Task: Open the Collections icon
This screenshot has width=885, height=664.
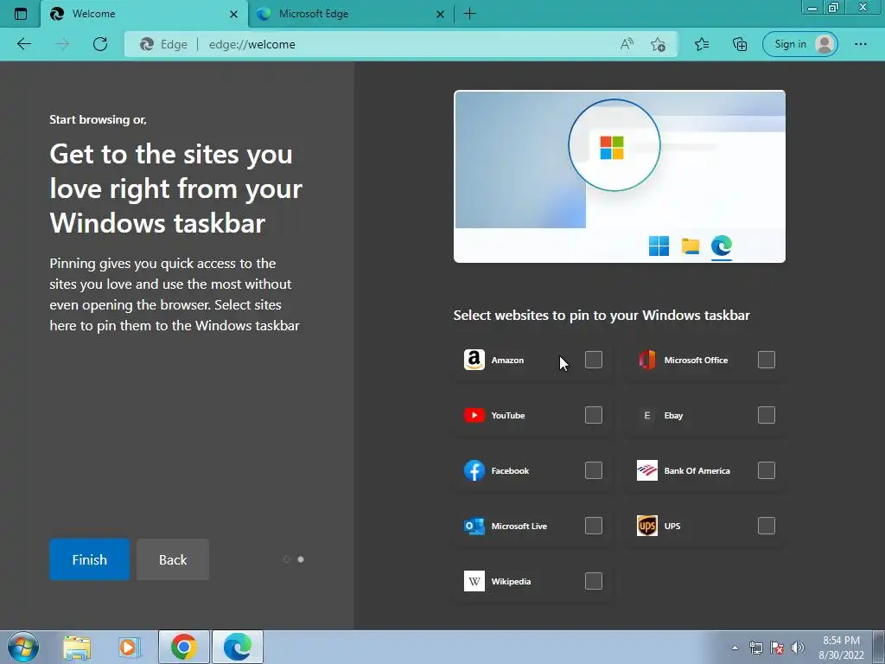Action: (740, 44)
